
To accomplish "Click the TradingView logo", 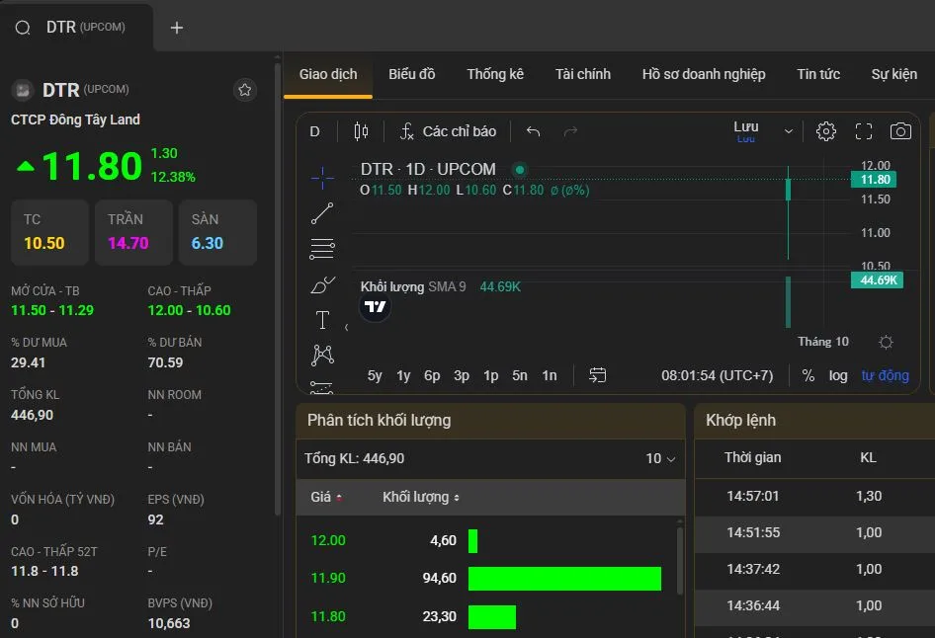I will coord(375,307).
